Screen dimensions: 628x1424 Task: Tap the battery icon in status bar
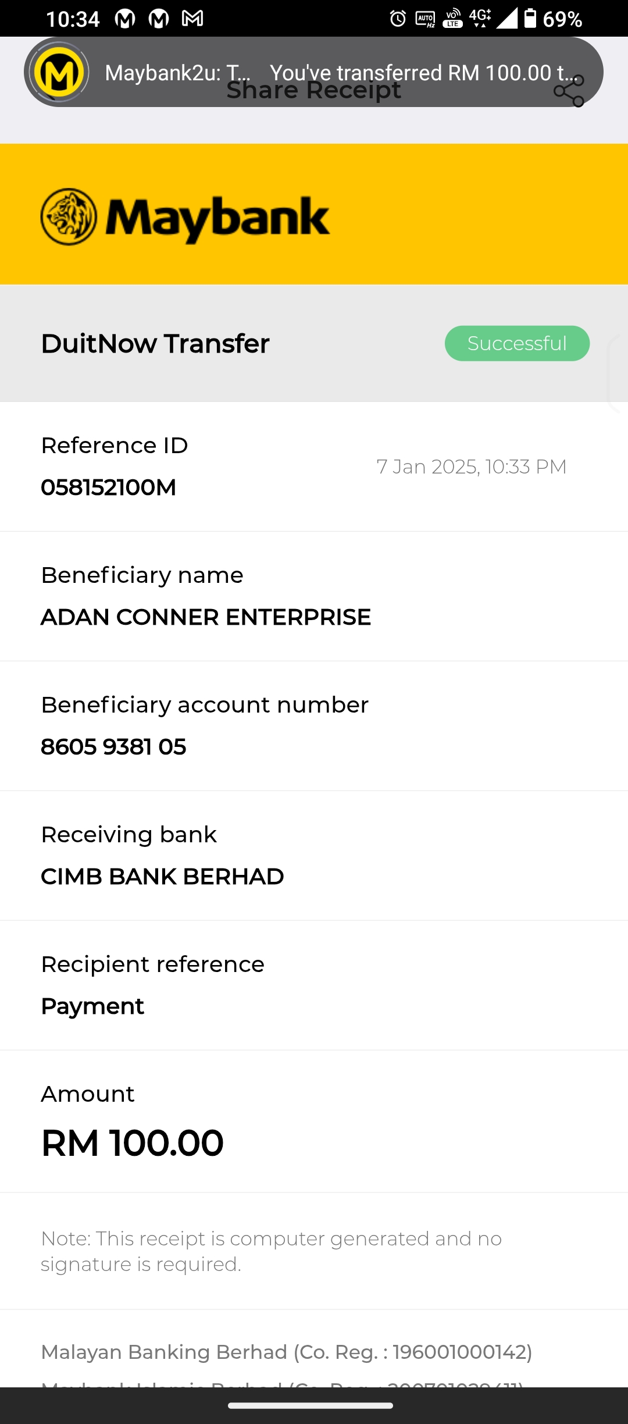click(x=530, y=19)
